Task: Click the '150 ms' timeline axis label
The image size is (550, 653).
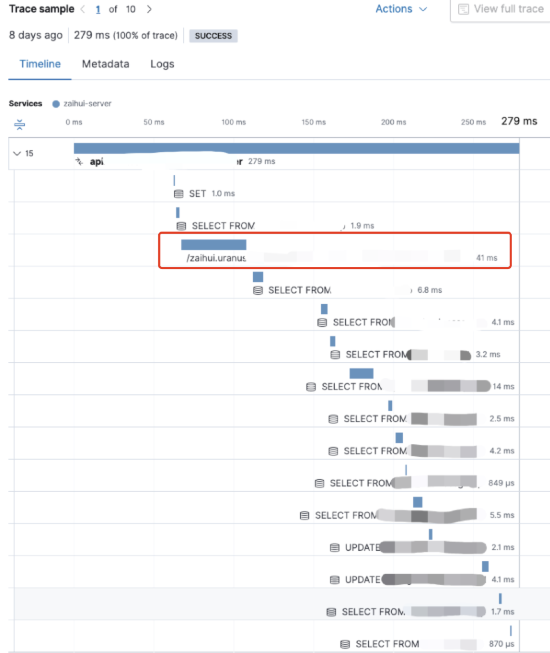Action: 314,122
